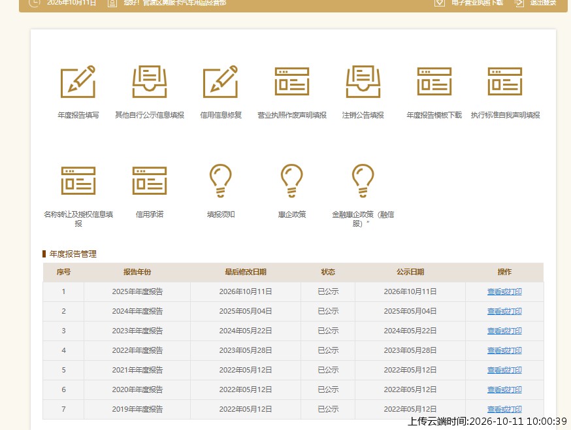Click 查看或打印 for the 2025年年度报告
Image resolution: width=571 pixels, height=430 pixels.
pos(504,291)
